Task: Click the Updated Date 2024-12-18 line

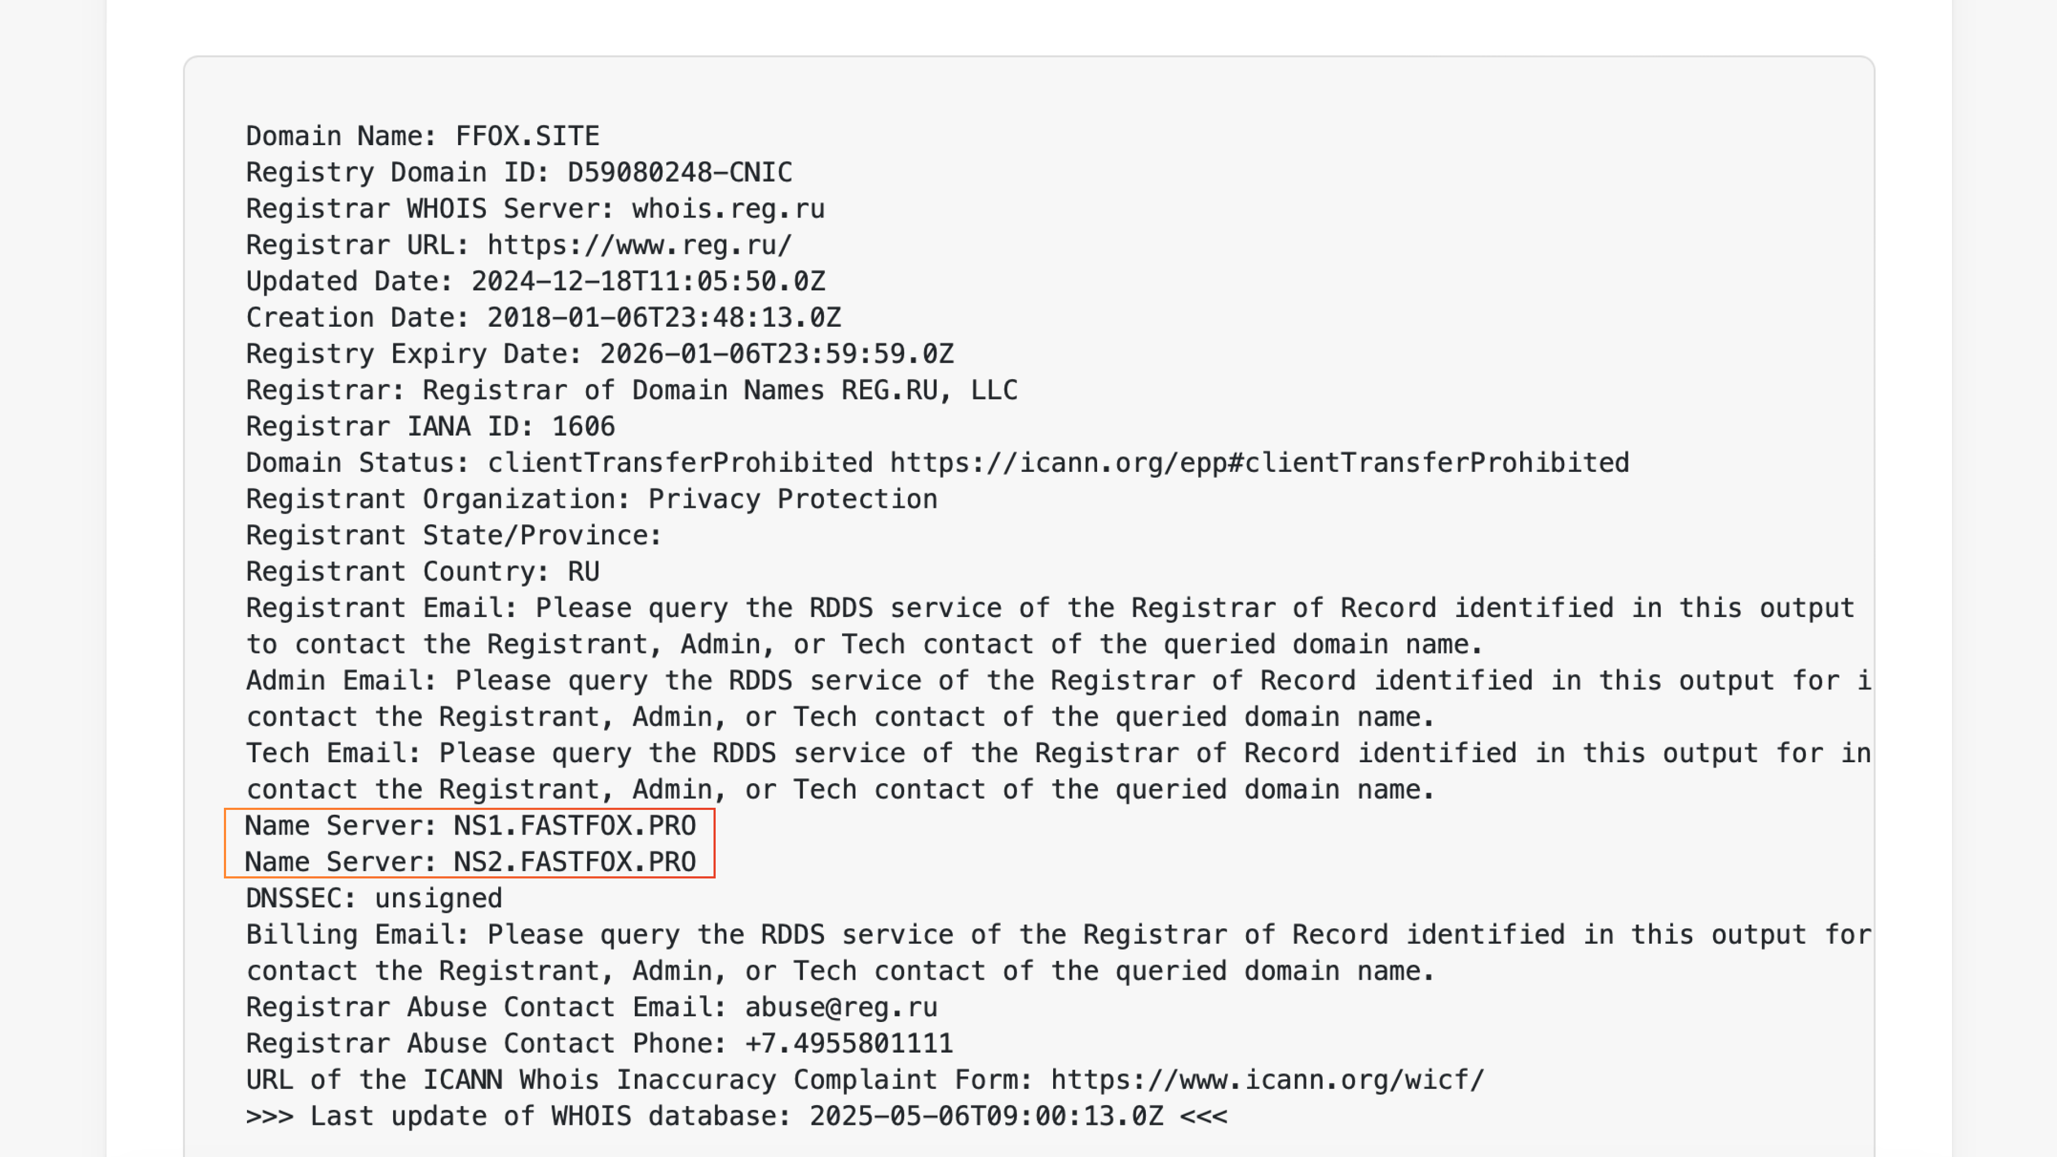Action: (x=536, y=281)
